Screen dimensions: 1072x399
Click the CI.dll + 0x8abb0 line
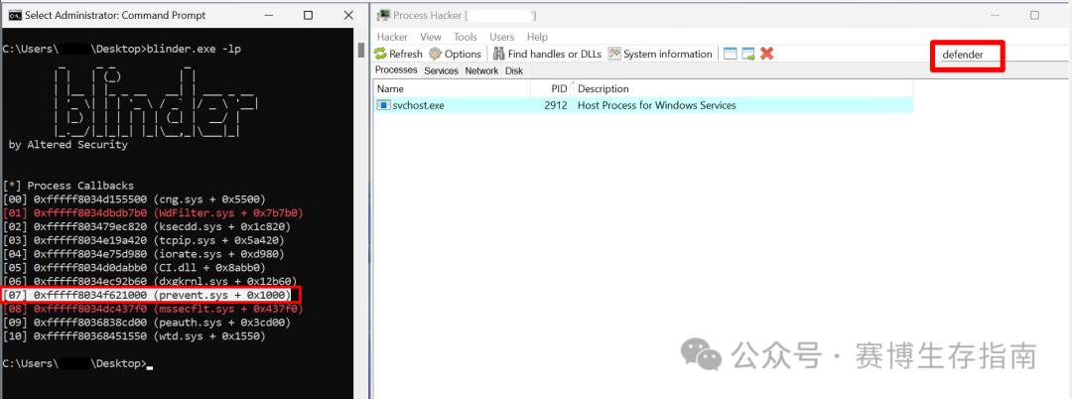point(135,268)
